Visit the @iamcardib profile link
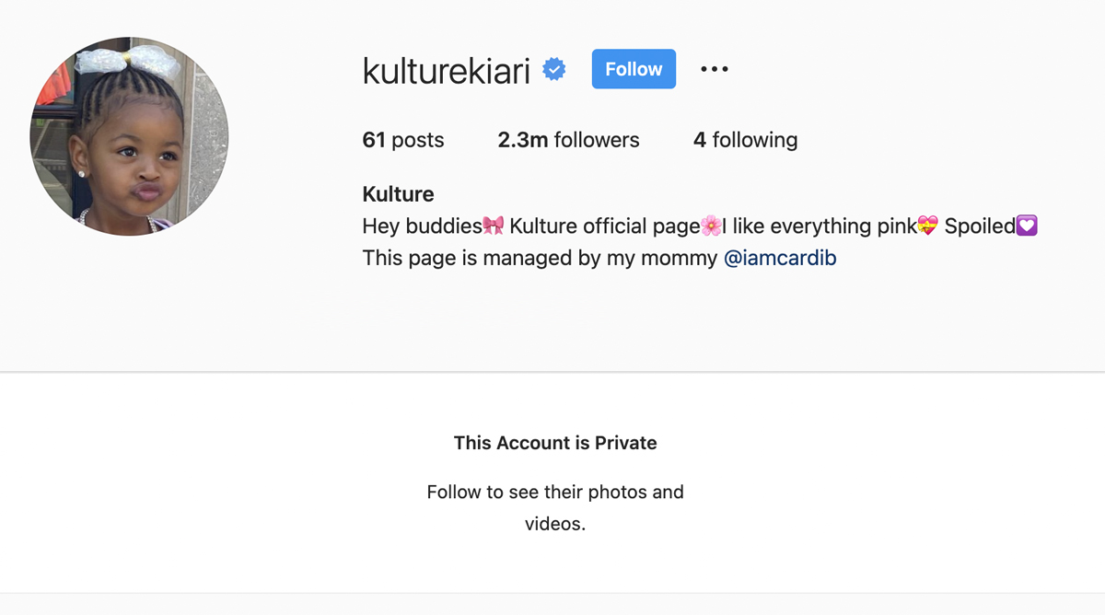1105x615 pixels. [780, 258]
